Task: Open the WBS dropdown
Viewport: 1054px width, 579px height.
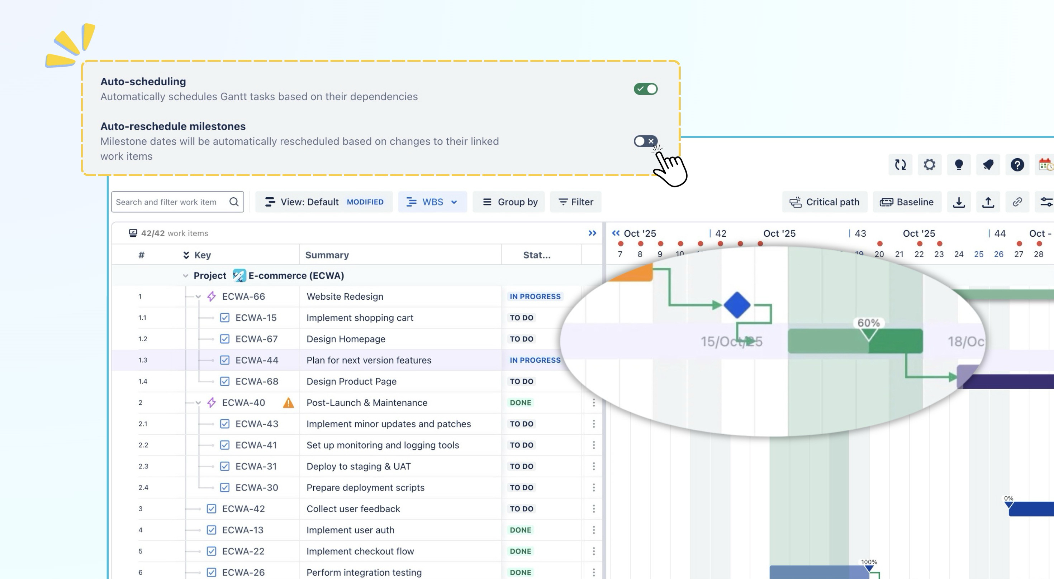Action: tap(432, 202)
